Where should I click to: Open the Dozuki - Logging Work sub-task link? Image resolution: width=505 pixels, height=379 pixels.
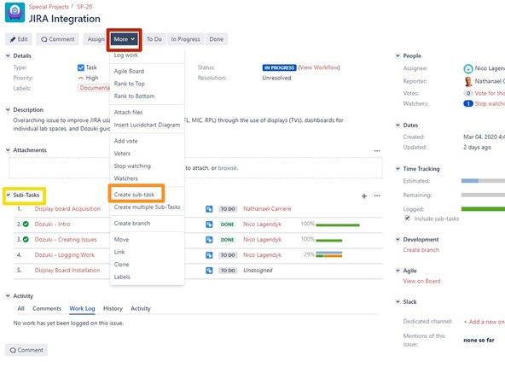coord(65,255)
